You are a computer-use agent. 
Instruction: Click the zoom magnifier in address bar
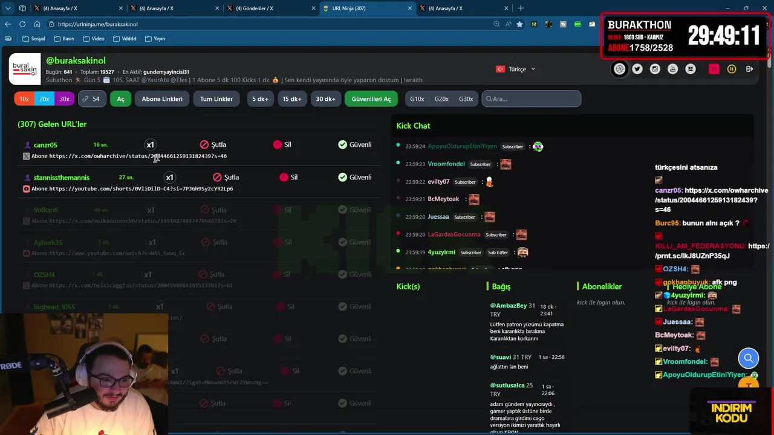tap(496, 24)
